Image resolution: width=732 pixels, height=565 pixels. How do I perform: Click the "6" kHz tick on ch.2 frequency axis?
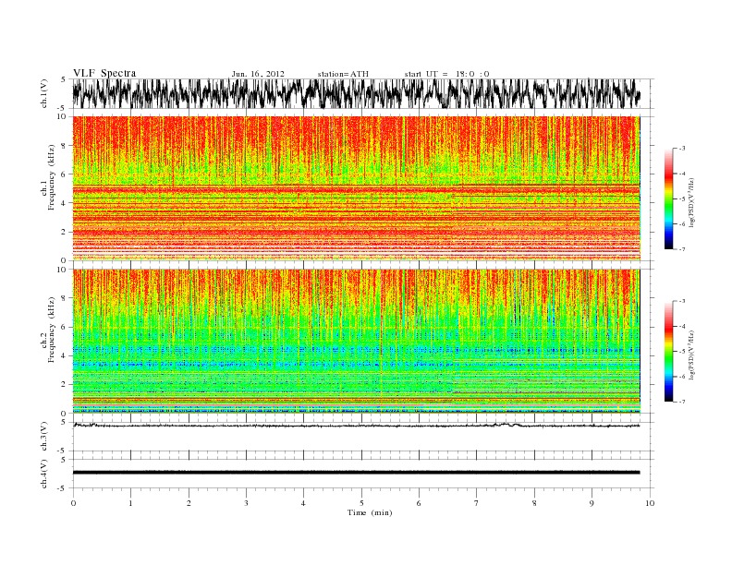pyautogui.click(x=64, y=327)
